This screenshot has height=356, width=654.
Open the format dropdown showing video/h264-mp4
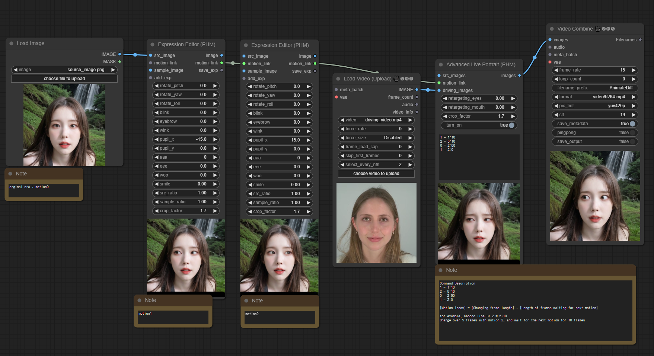[595, 97]
